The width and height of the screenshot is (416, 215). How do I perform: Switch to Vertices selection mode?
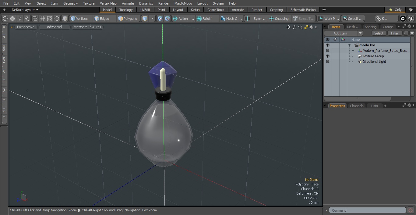[x=81, y=19]
